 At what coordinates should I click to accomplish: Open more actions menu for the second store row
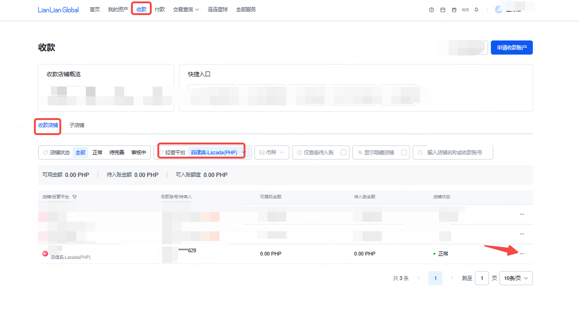[x=522, y=234]
